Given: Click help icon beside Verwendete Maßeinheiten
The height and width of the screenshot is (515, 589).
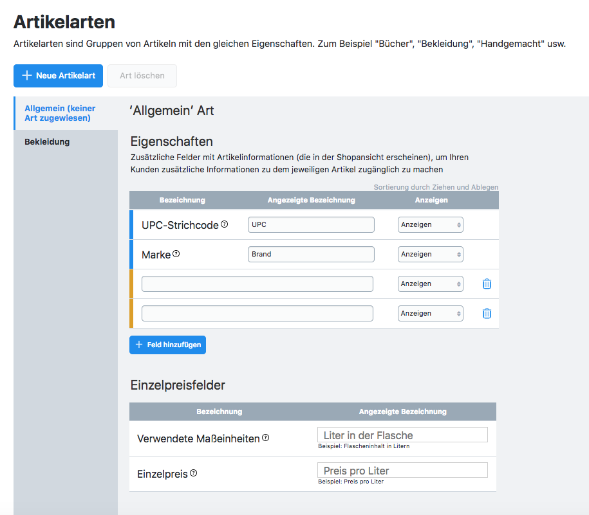Looking at the screenshot, I should 265,438.
